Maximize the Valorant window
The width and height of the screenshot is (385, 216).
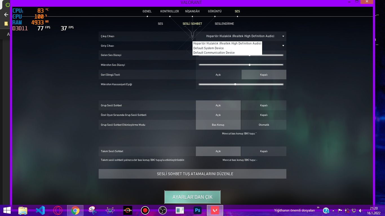(357, 2)
